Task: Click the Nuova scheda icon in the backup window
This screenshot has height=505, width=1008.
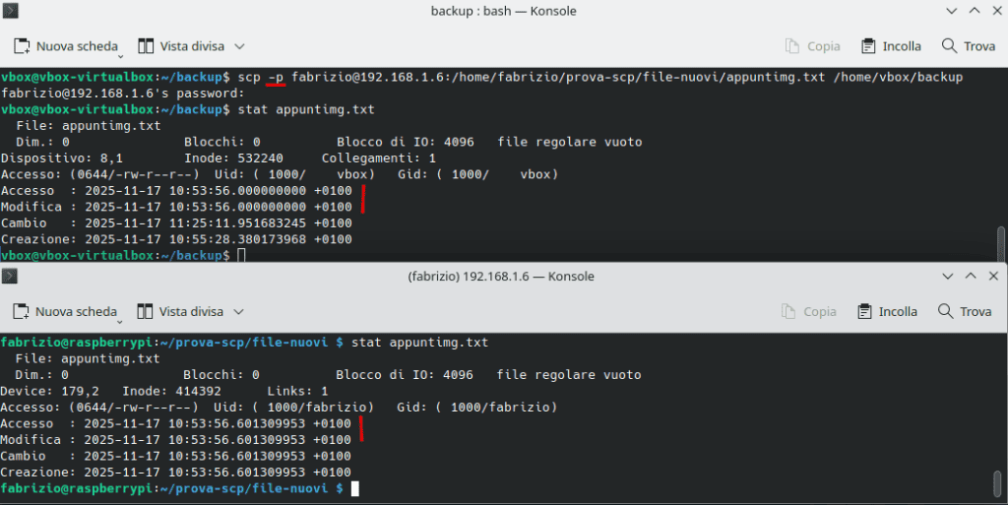Action: [x=23, y=46]
